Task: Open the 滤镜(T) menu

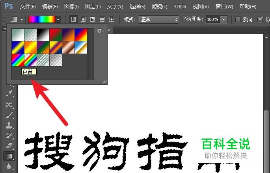Action: (x=159, y=7)
